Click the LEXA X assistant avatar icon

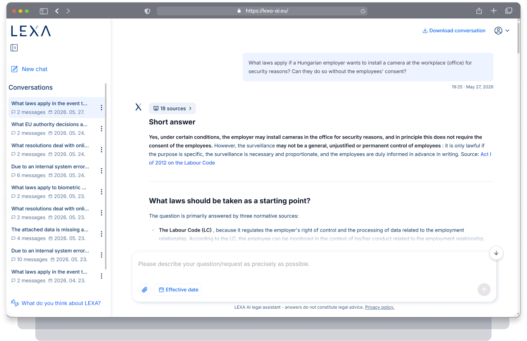tap(138, 107)
